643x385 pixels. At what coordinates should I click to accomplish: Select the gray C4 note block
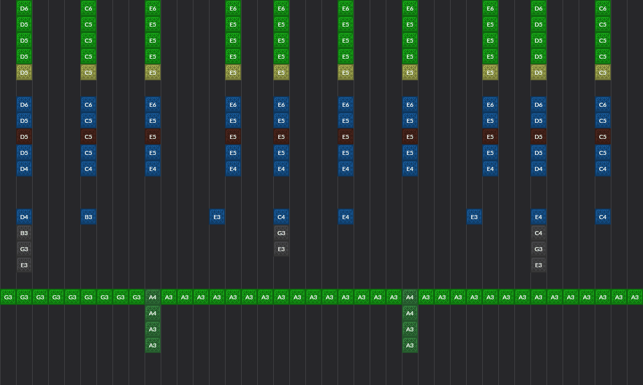(x=539, y=233)
